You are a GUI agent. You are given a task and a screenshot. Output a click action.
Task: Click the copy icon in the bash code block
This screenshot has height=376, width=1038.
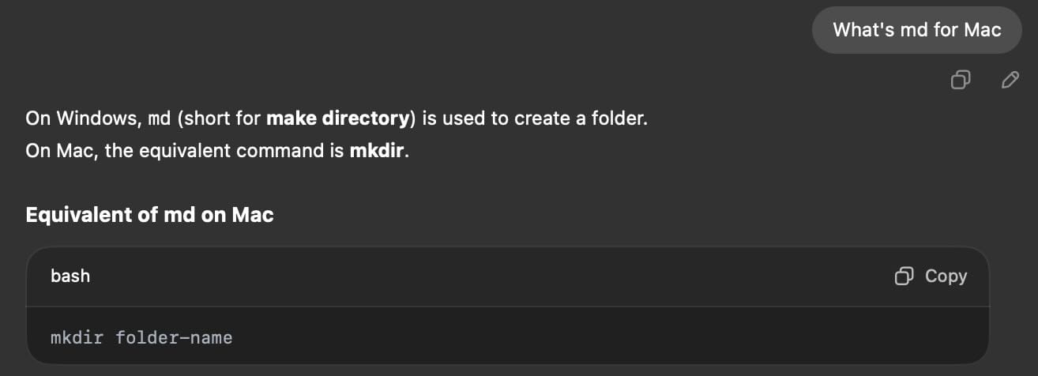(903, 276)
